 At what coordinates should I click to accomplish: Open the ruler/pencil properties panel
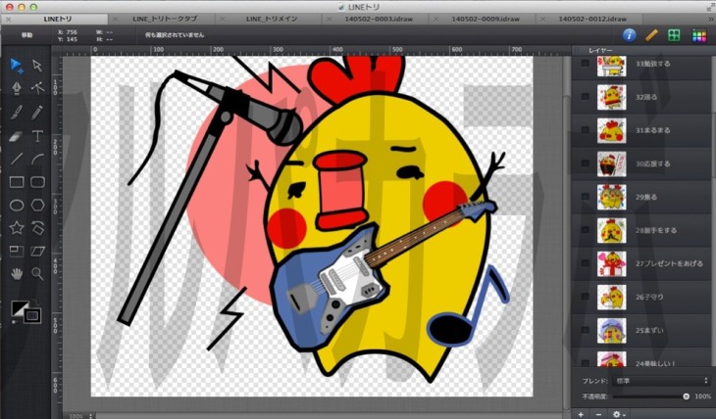[651, 35]
